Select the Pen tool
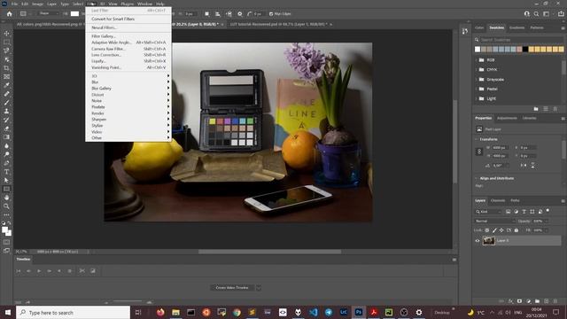Screen dimensions: 567x319 click(x=6, y=163)
